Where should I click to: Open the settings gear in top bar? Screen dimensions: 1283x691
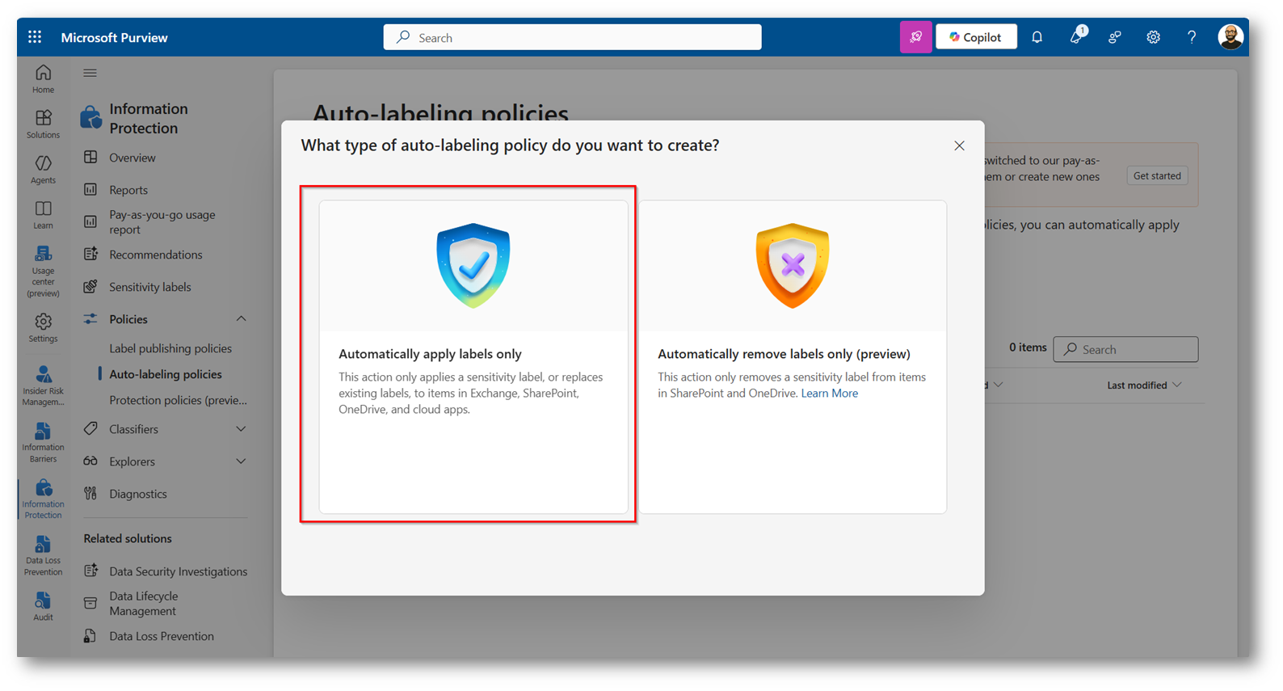1153,37
